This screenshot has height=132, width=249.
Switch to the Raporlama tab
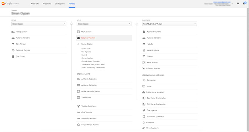click(x=47, y=4)
